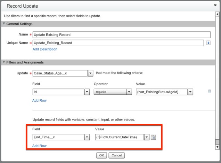Open the Update object dropdown
Image resolution: width=221 pixels, height=163 pixels.
(90, 73)
